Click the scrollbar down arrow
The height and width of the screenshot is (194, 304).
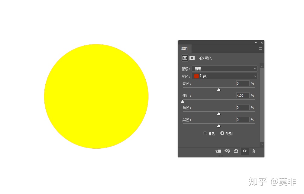tap(262, 144)
